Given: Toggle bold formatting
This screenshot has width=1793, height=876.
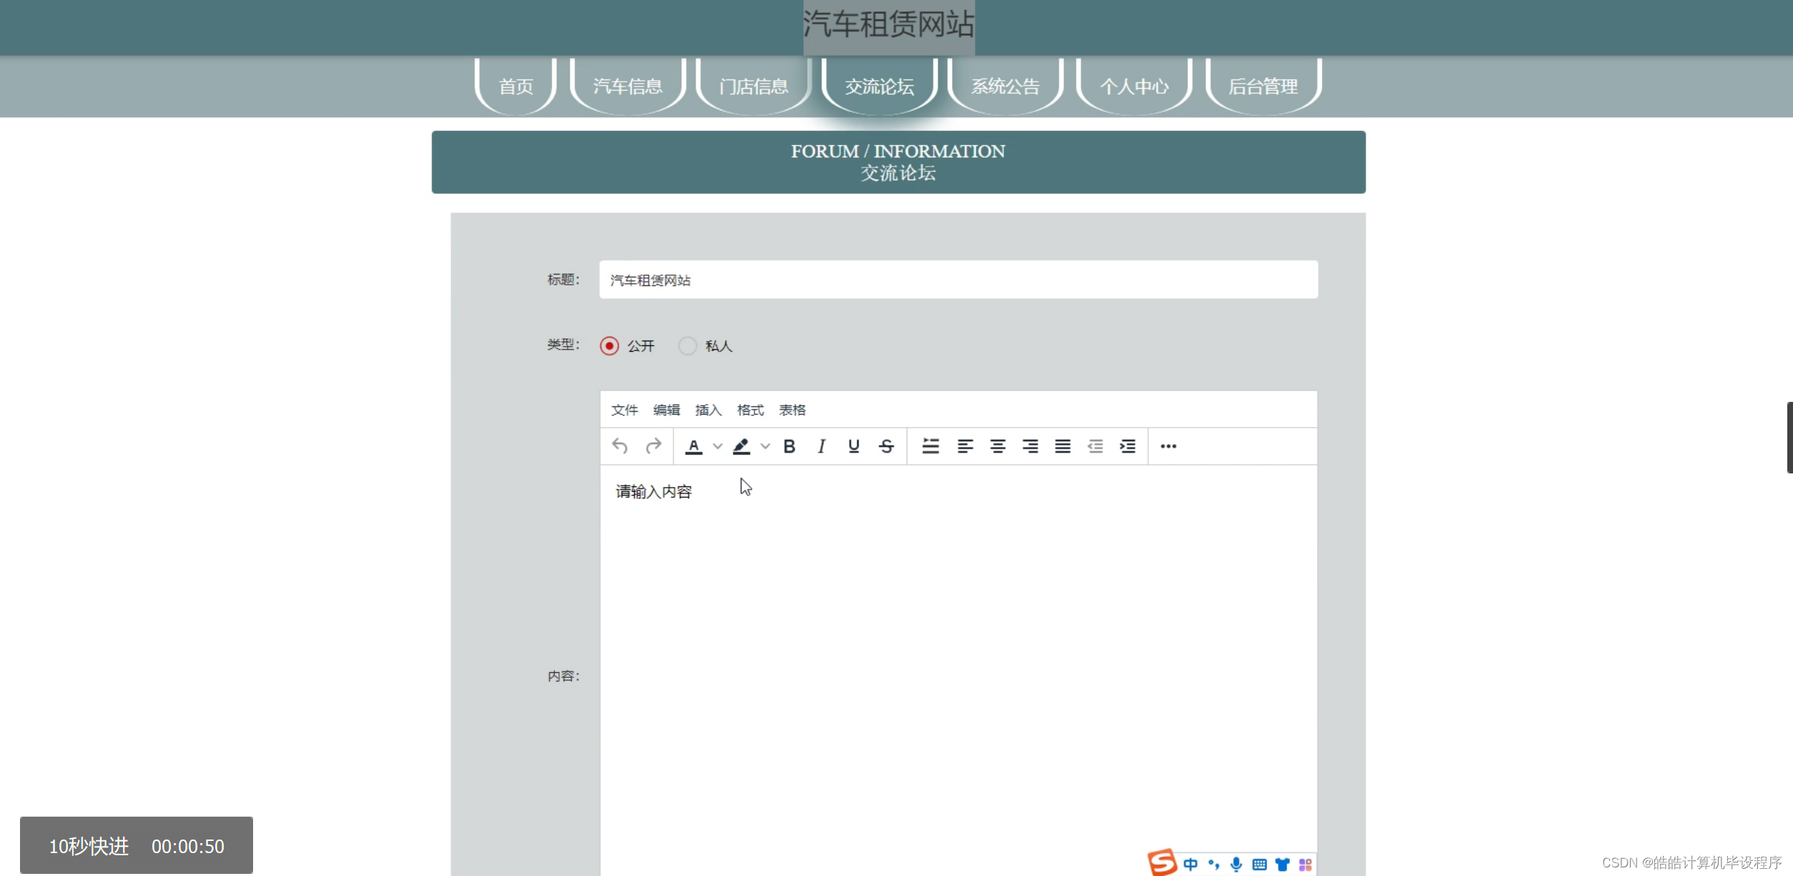Looking at the screenshot, I should pyautogui.click(x=789, y=446).
